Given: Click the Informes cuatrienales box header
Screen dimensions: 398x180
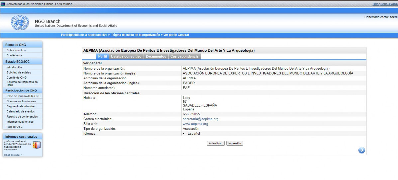Looking at the screenshot, I should 22,137.
